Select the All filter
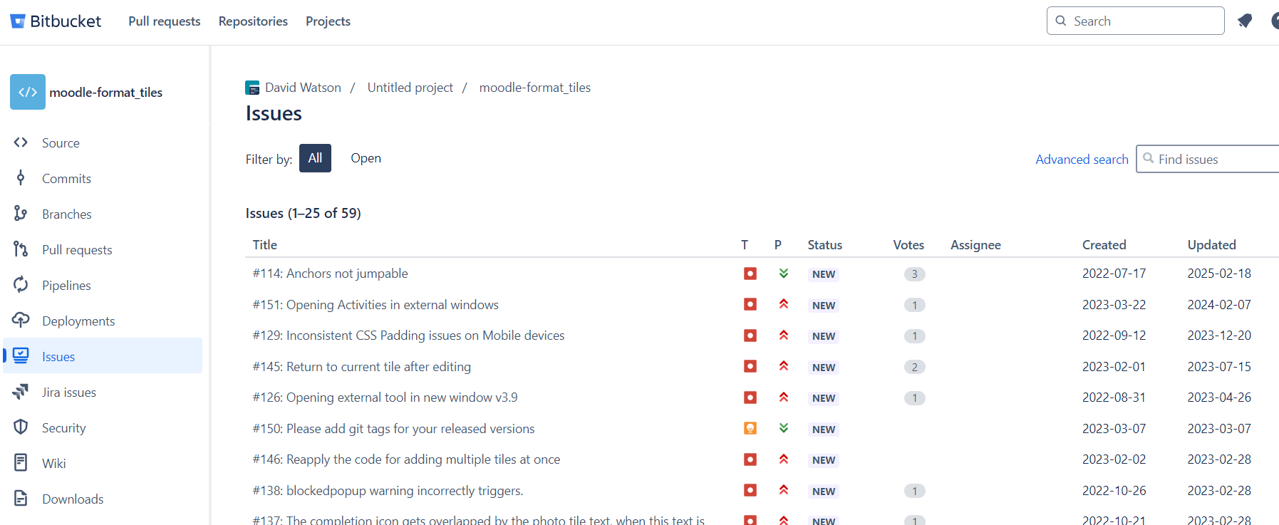 (x=315, y=158)
